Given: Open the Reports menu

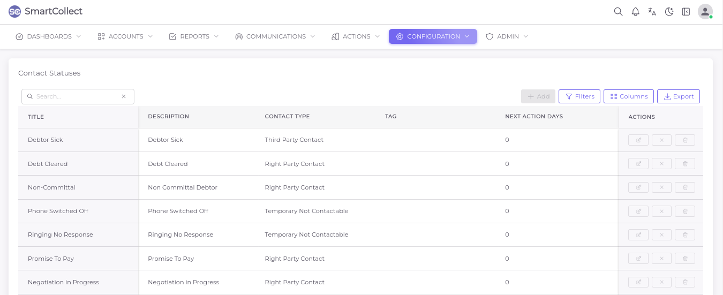Looking at the screenshot, I should [194, 36].
